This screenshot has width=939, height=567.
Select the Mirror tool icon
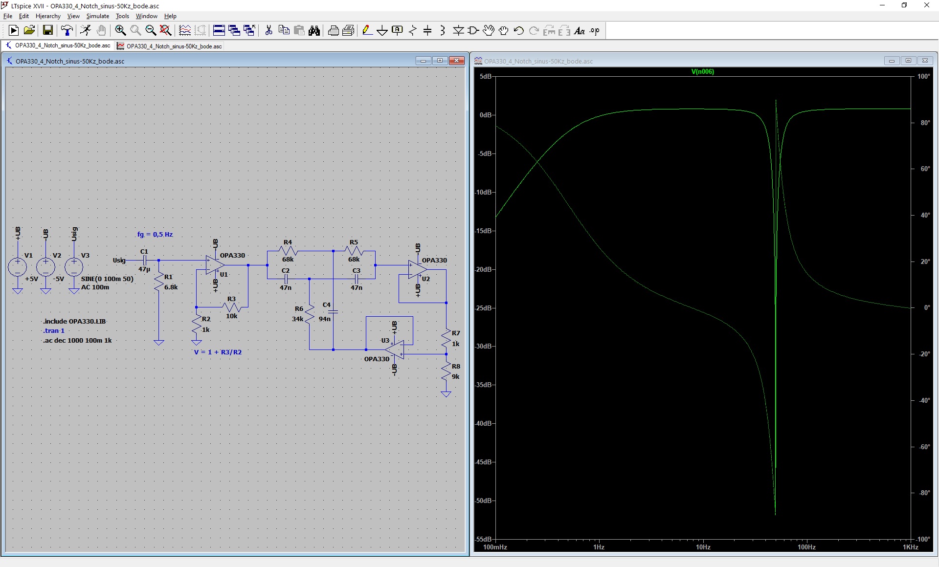point(564,31)
